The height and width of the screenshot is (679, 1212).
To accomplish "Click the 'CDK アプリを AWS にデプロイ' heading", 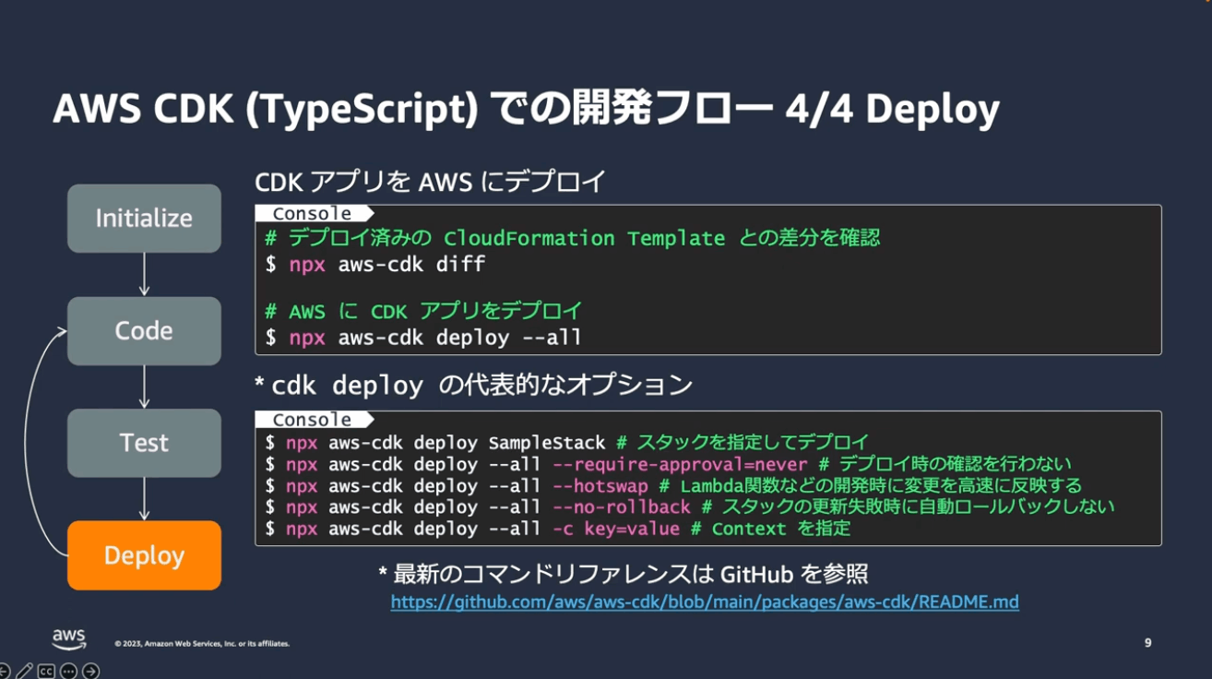I will coord(430,182).
